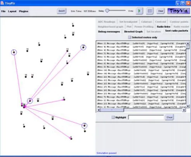Select mote node 21 in the network view
The image size is (191, 157).
(x=88, y=74)
